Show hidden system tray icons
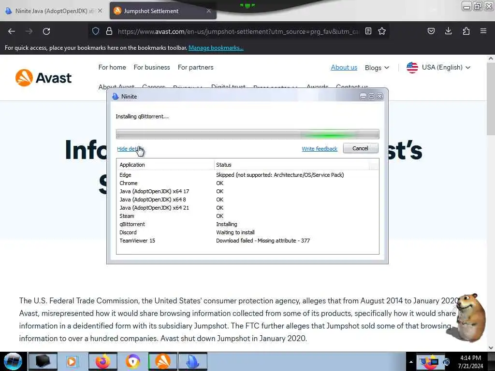The image size is (495, 371). (411, 362)
